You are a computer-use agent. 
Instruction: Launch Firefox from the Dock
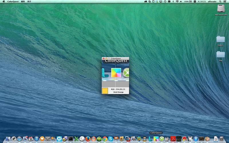coord(88,139)
